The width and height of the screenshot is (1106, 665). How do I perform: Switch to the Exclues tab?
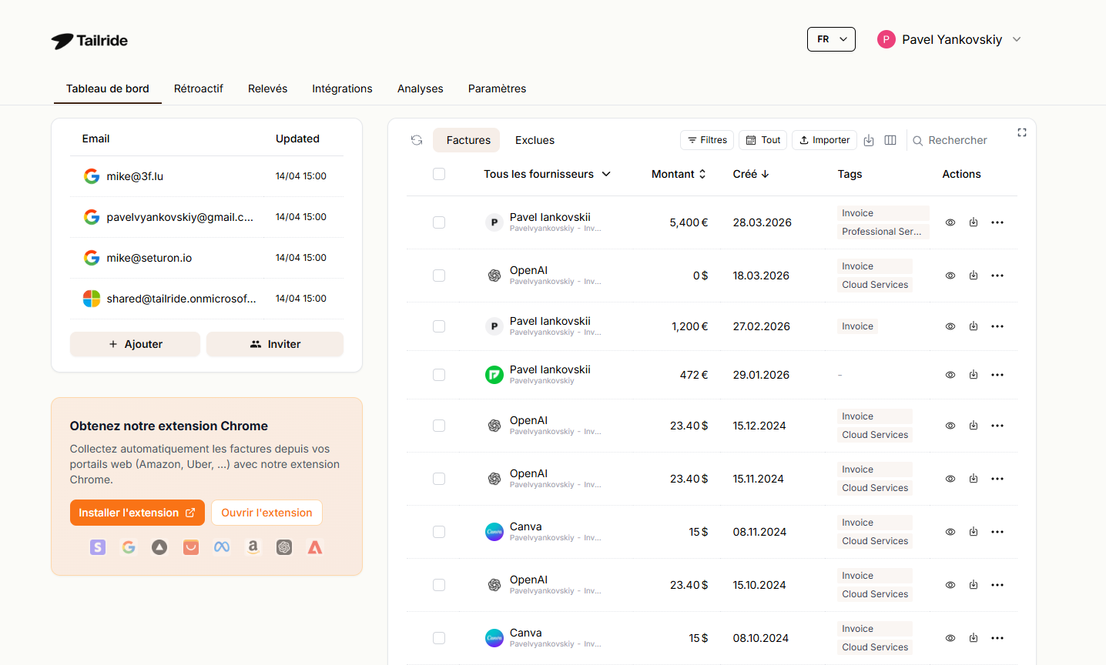click(x=535, y=140)
